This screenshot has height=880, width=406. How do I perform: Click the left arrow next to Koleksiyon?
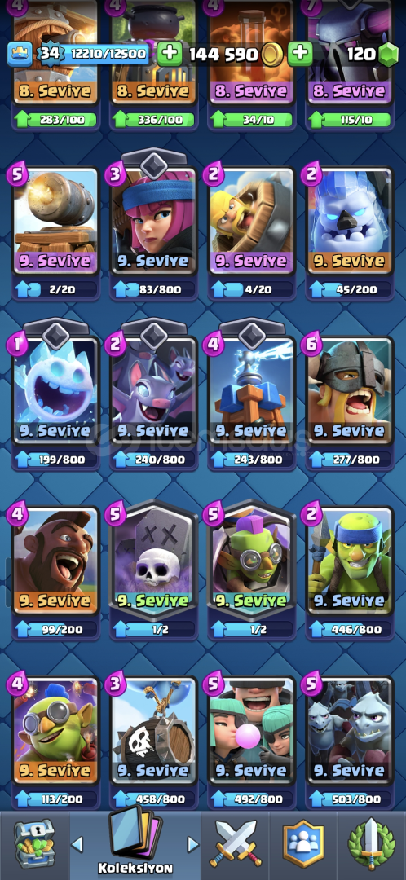pyautogui.click(x=77, y=844)
